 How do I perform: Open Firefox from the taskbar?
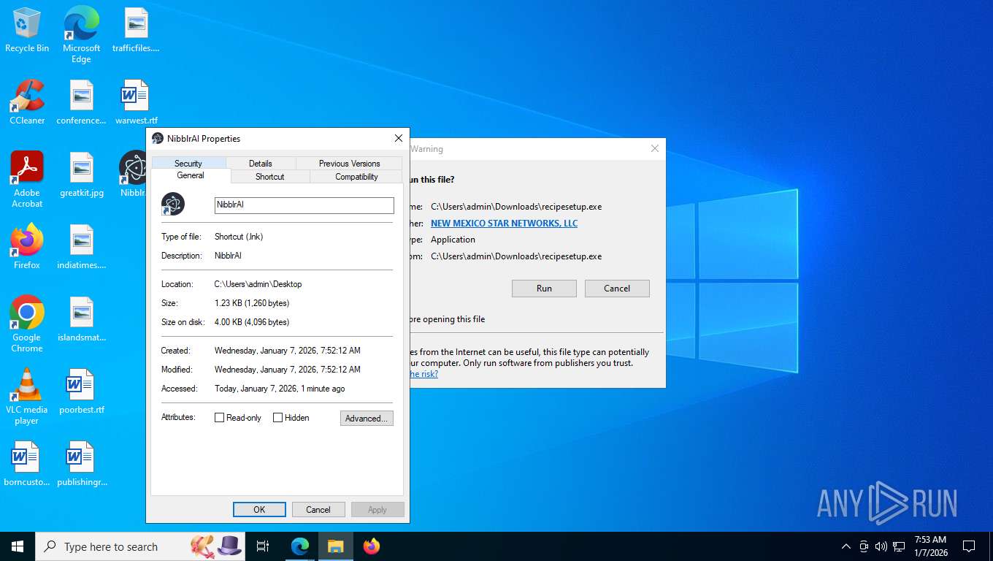click(x=372, y=546)
